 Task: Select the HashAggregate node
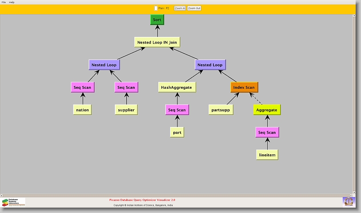coord(177,87)
